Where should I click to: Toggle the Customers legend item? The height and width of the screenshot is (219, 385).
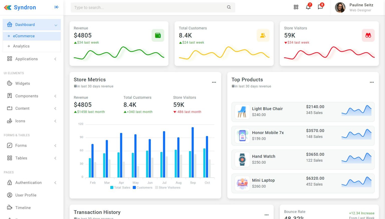tap(142, 187)
